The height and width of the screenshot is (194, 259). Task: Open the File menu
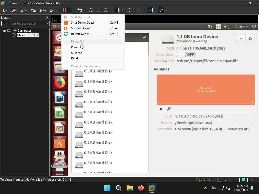(5, 10)
